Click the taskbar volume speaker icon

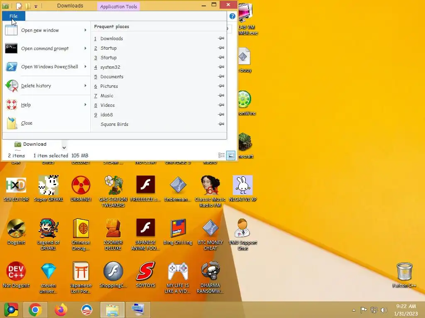pyautogui.click(x=383, y=310)
